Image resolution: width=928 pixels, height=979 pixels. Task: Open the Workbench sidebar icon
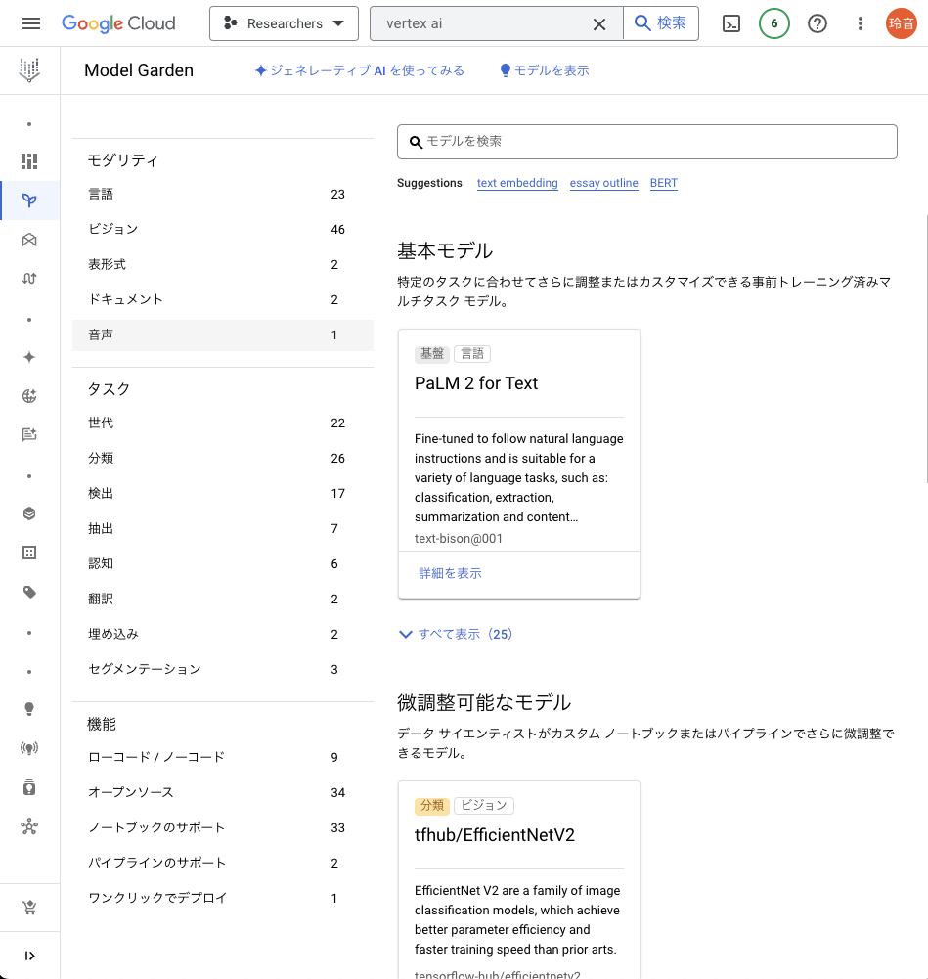click(x=29, y=240)
